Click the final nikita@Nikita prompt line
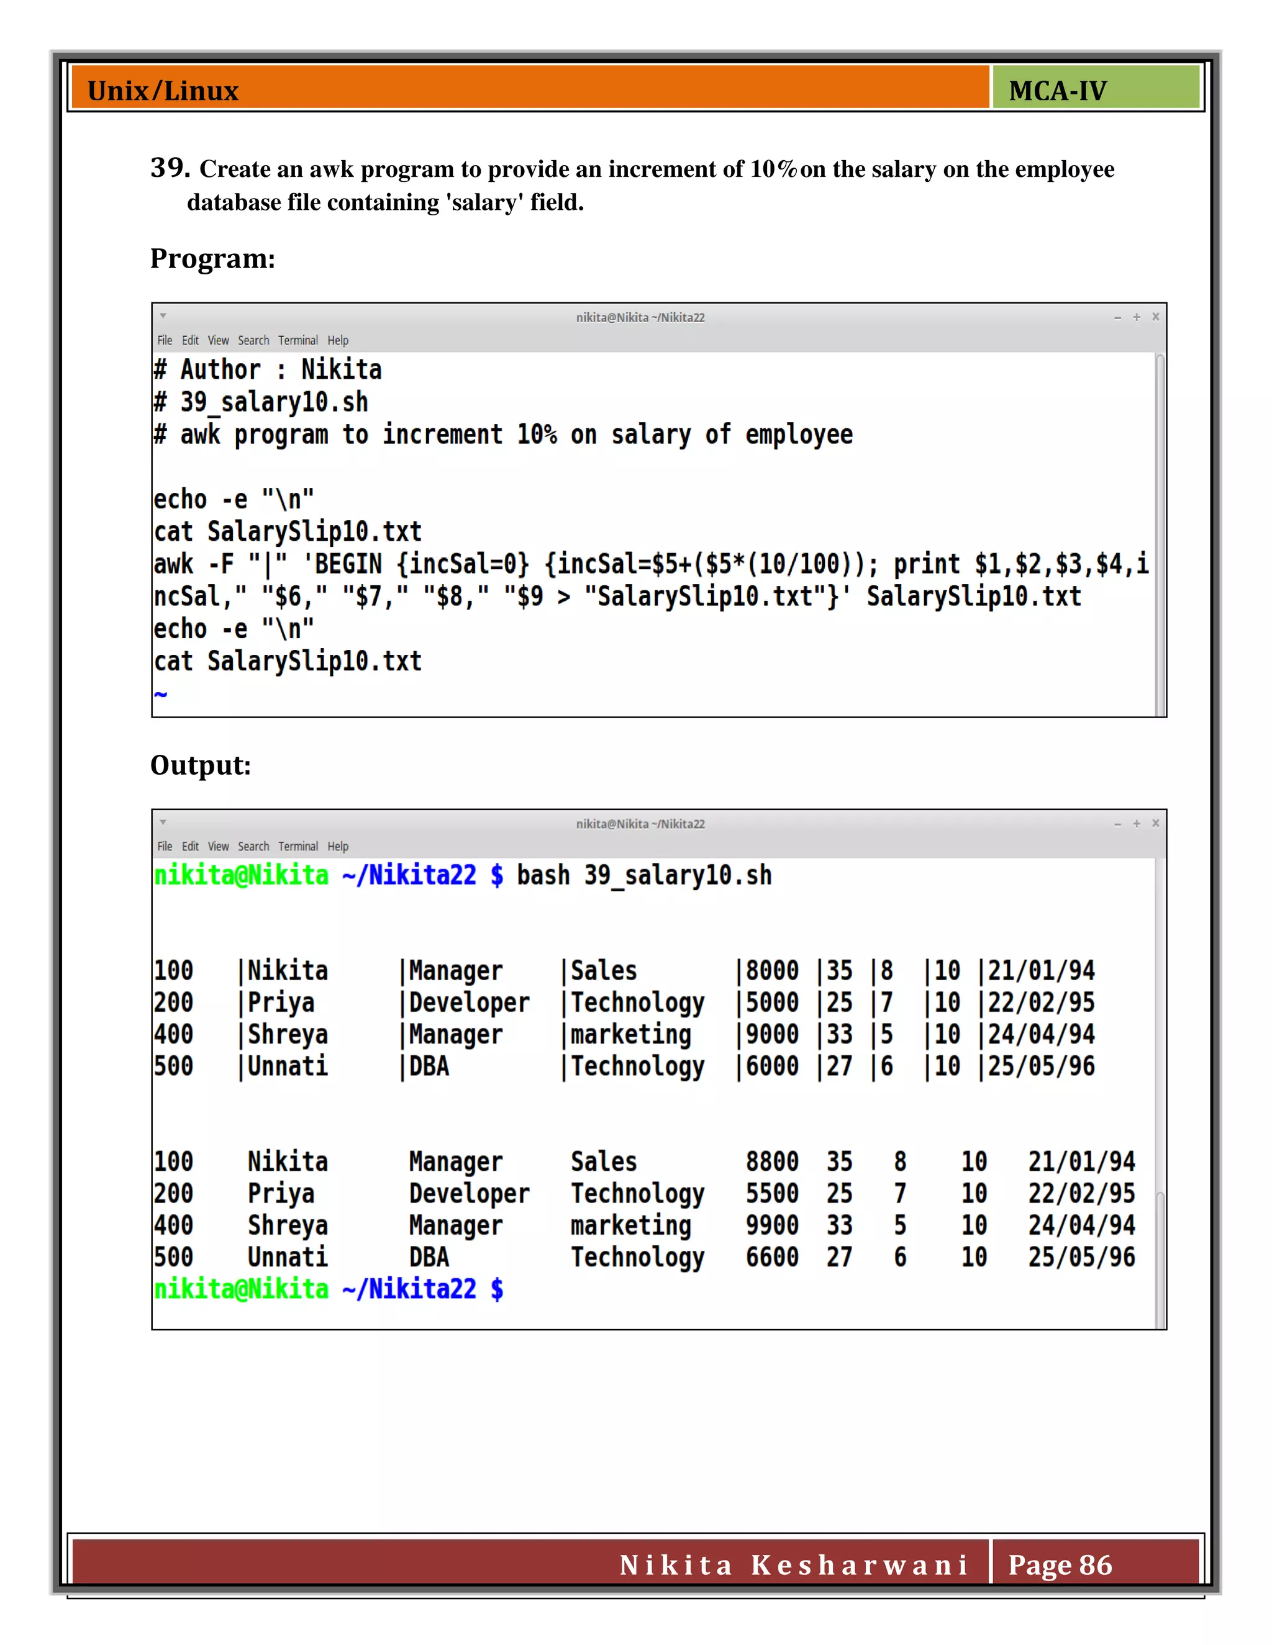The height and width of the screenshot is (1645, 1272). point(329,1289)
